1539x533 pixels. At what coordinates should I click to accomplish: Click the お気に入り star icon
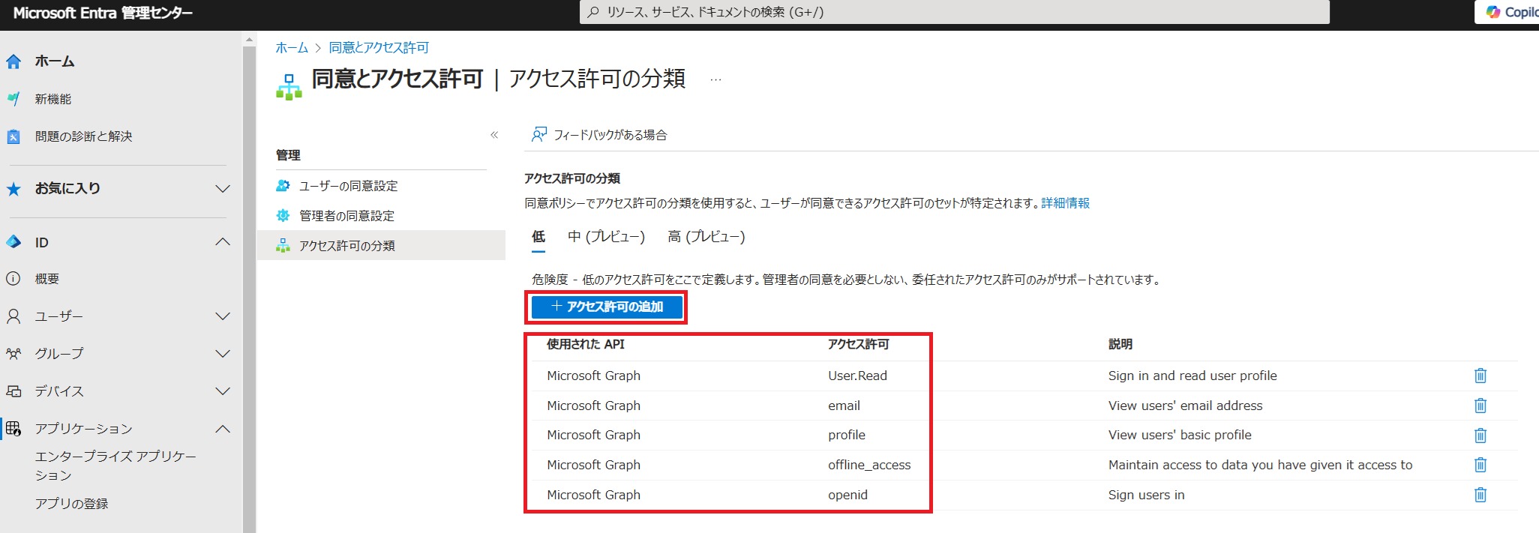[x=13, y=189]
